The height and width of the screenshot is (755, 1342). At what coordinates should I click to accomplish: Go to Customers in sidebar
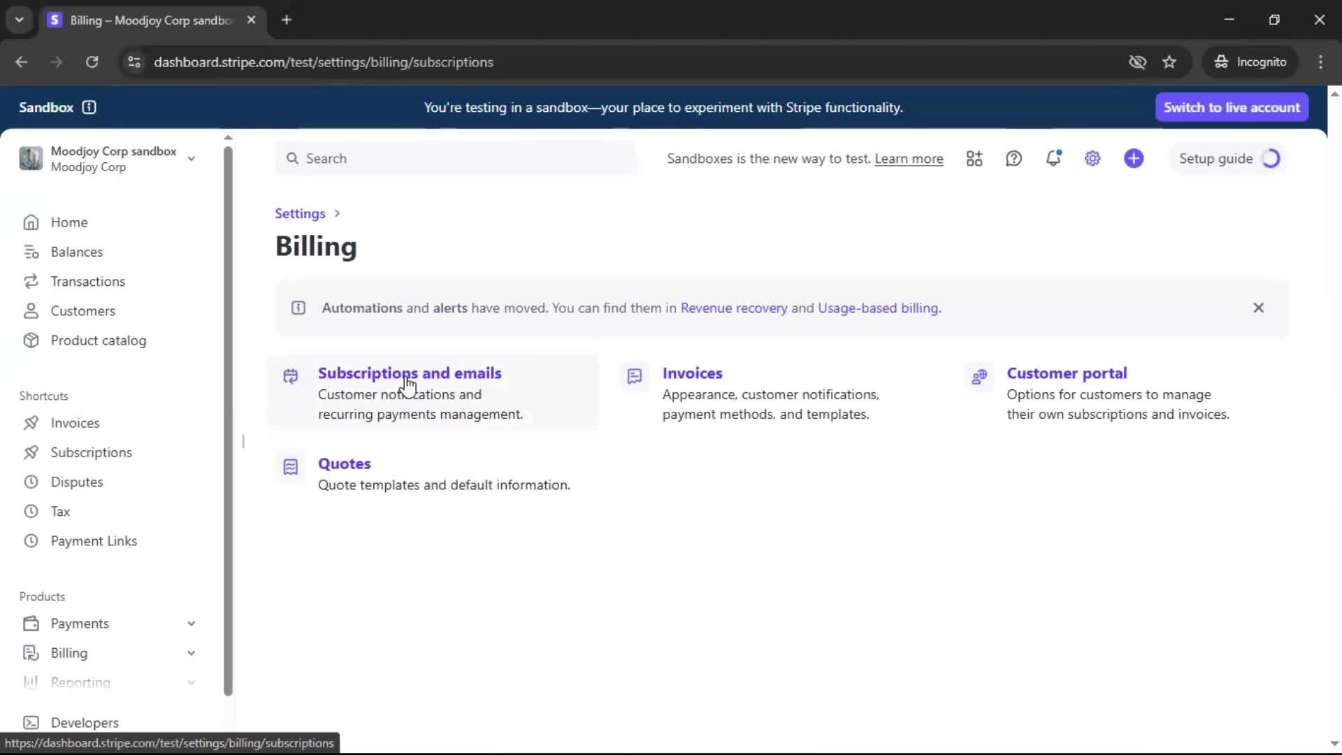[x=82, y=311]
